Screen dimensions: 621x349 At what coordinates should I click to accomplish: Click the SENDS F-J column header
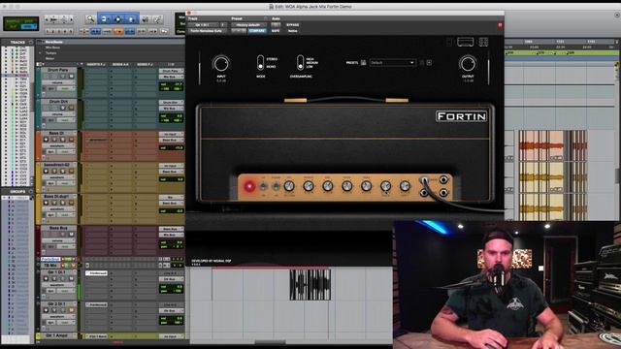145,64
